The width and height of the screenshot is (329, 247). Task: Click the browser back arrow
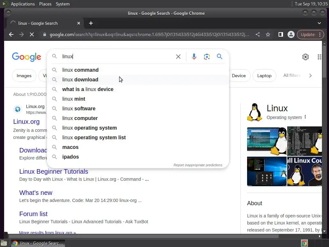(11, 34)
